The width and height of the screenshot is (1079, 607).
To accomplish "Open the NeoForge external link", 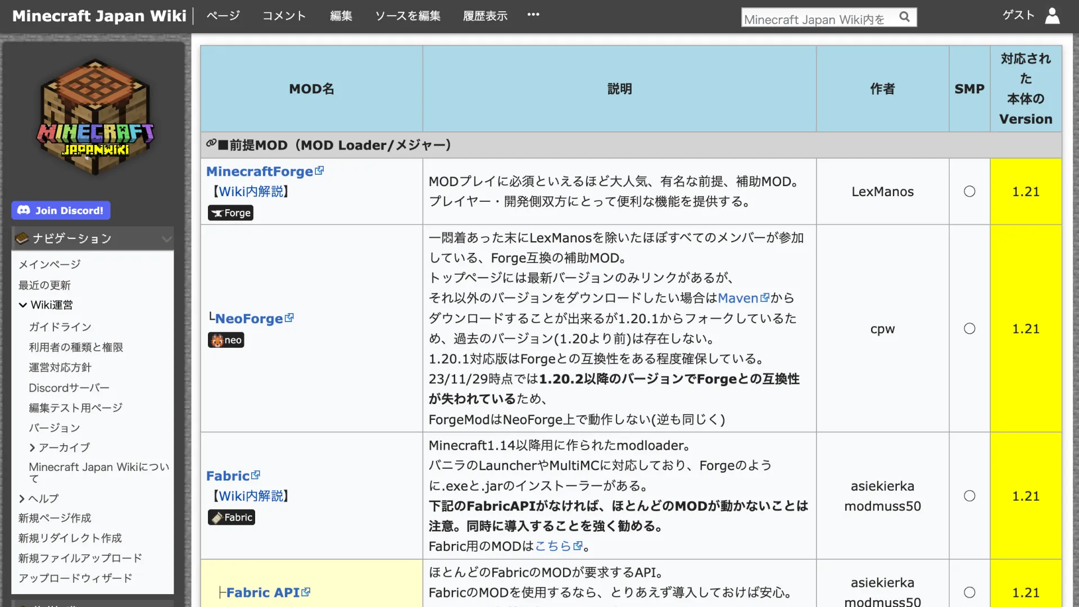I will [254, 319].
